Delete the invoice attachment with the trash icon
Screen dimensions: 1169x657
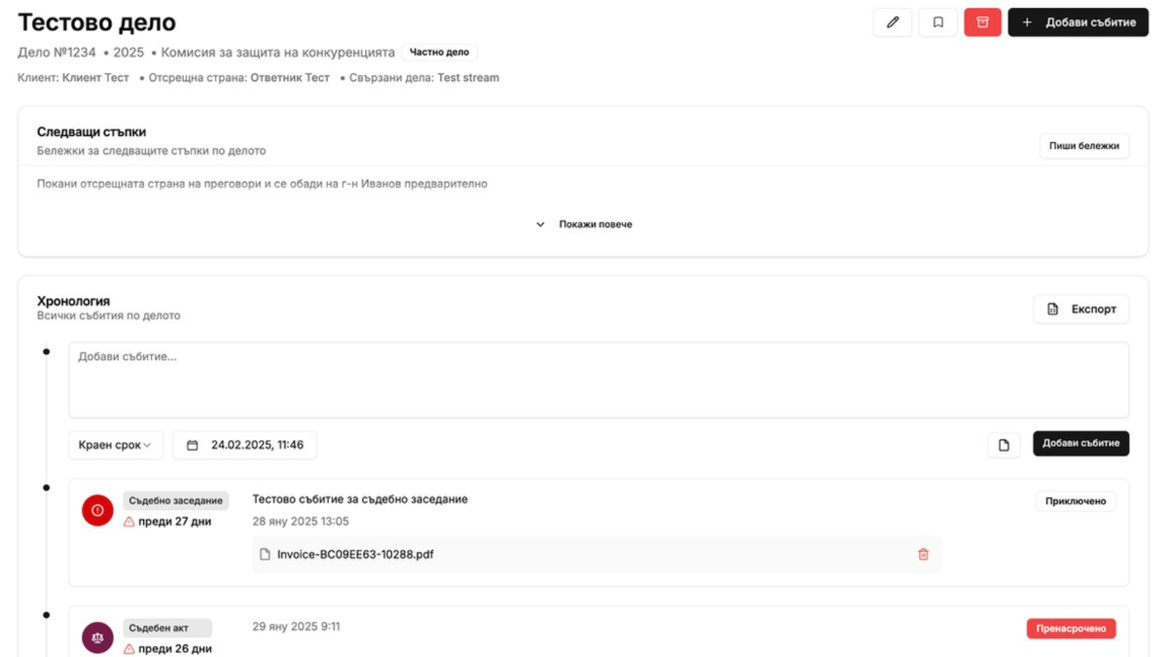[924, 555]
